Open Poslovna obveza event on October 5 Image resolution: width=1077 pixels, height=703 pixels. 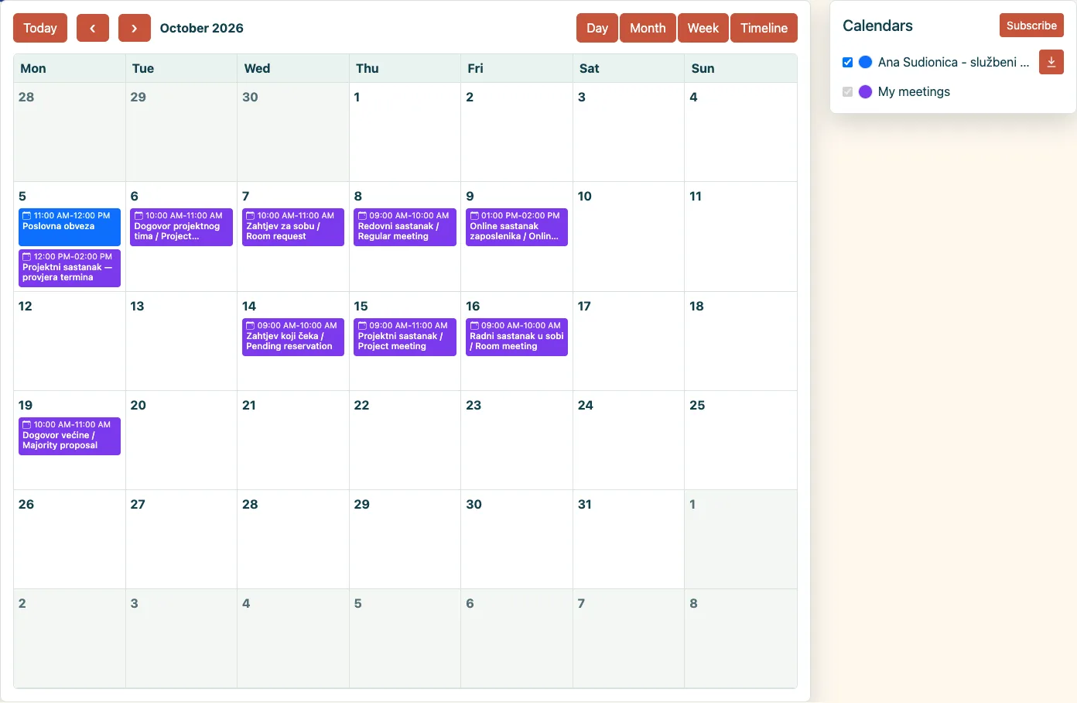tap(70, 228)
